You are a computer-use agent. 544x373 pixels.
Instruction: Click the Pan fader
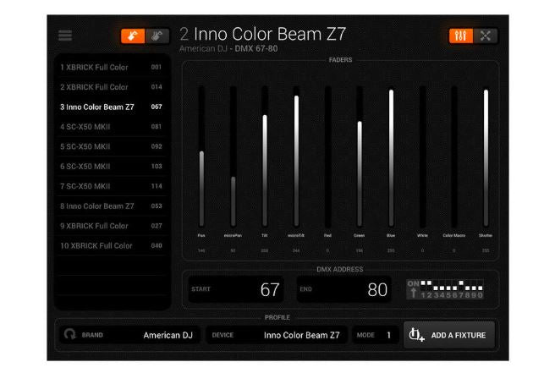click(201, 156)
